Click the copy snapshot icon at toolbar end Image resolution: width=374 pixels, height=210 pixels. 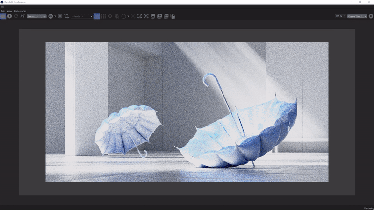[173, 16]
